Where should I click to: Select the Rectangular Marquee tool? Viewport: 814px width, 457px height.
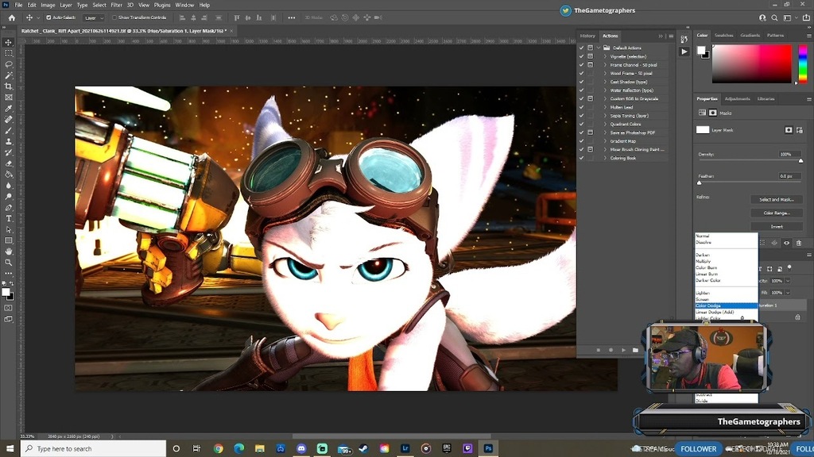point(8,53)
